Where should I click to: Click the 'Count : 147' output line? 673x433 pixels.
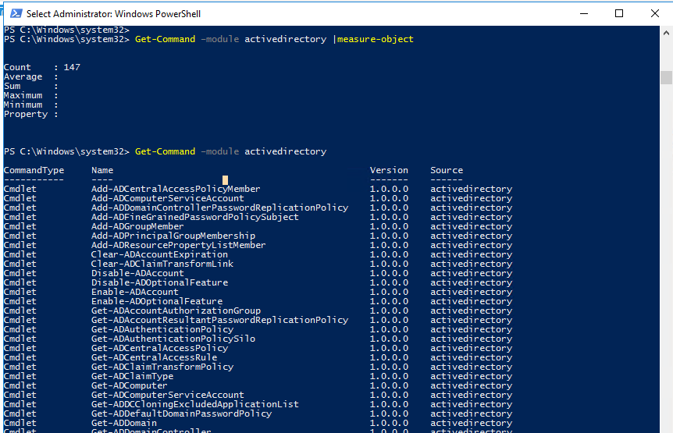(42, 67)
